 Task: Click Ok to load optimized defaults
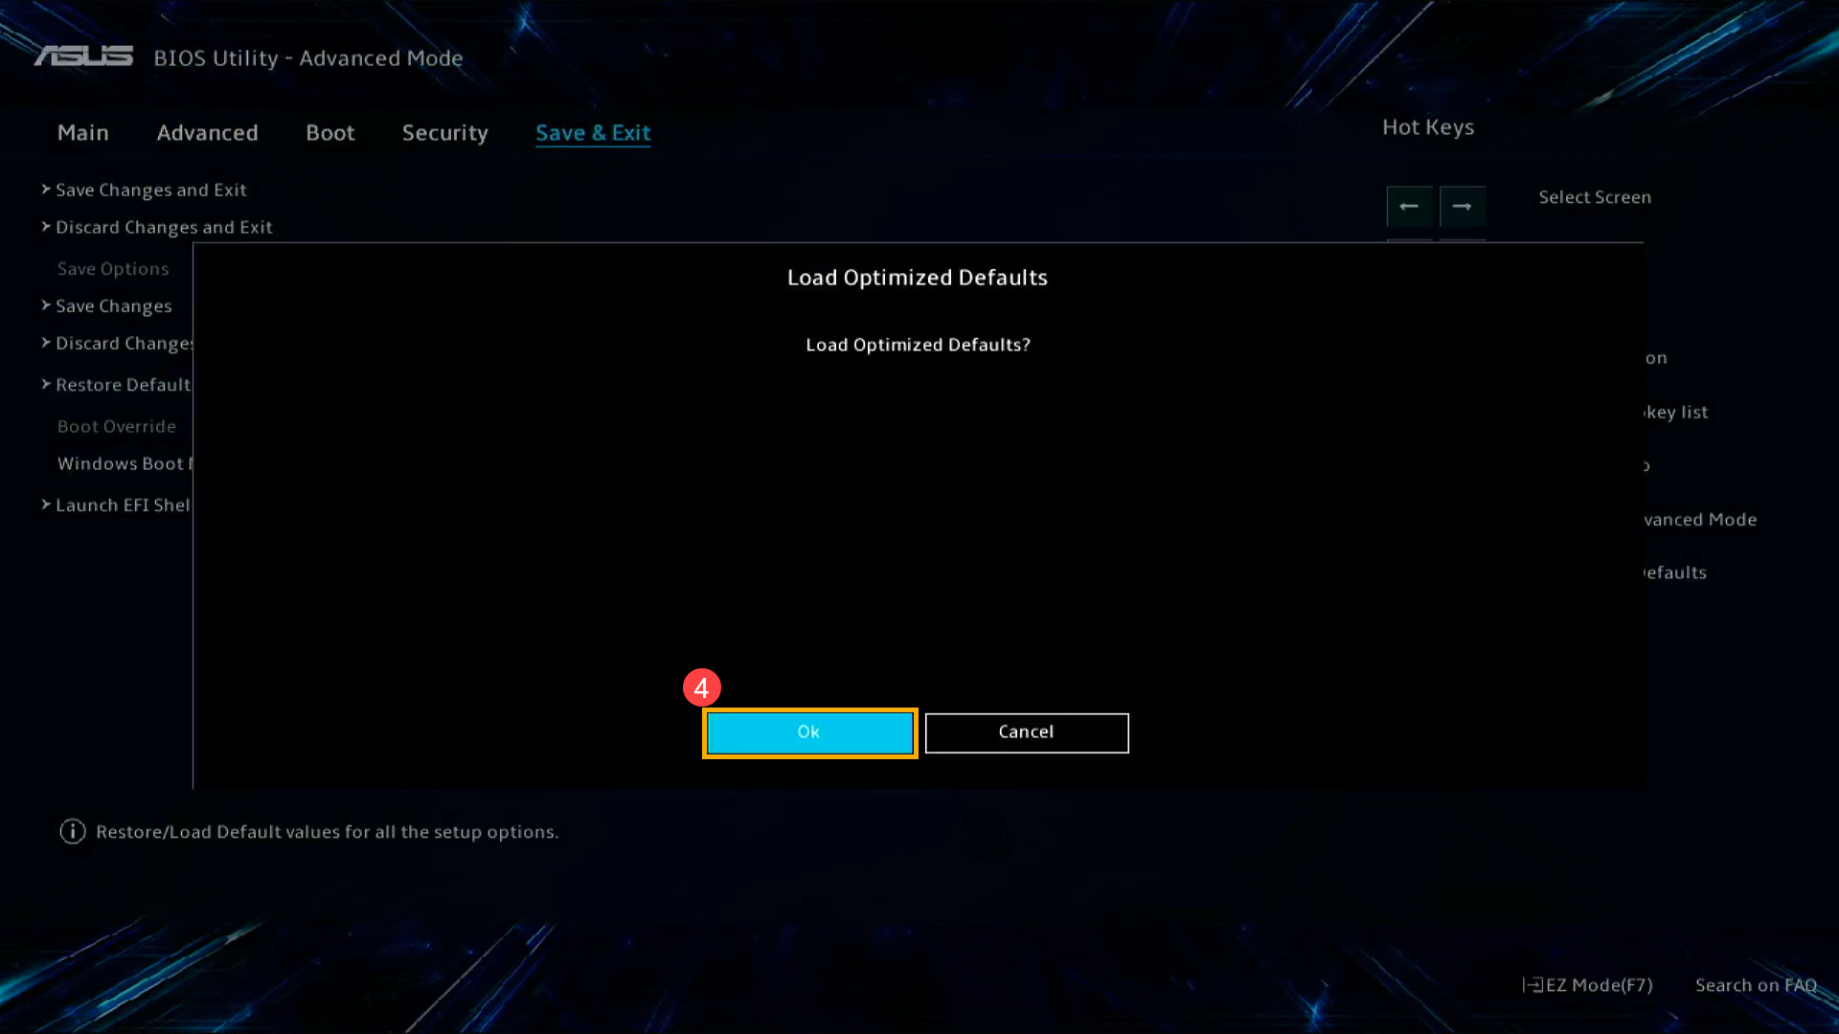[808, 732]
